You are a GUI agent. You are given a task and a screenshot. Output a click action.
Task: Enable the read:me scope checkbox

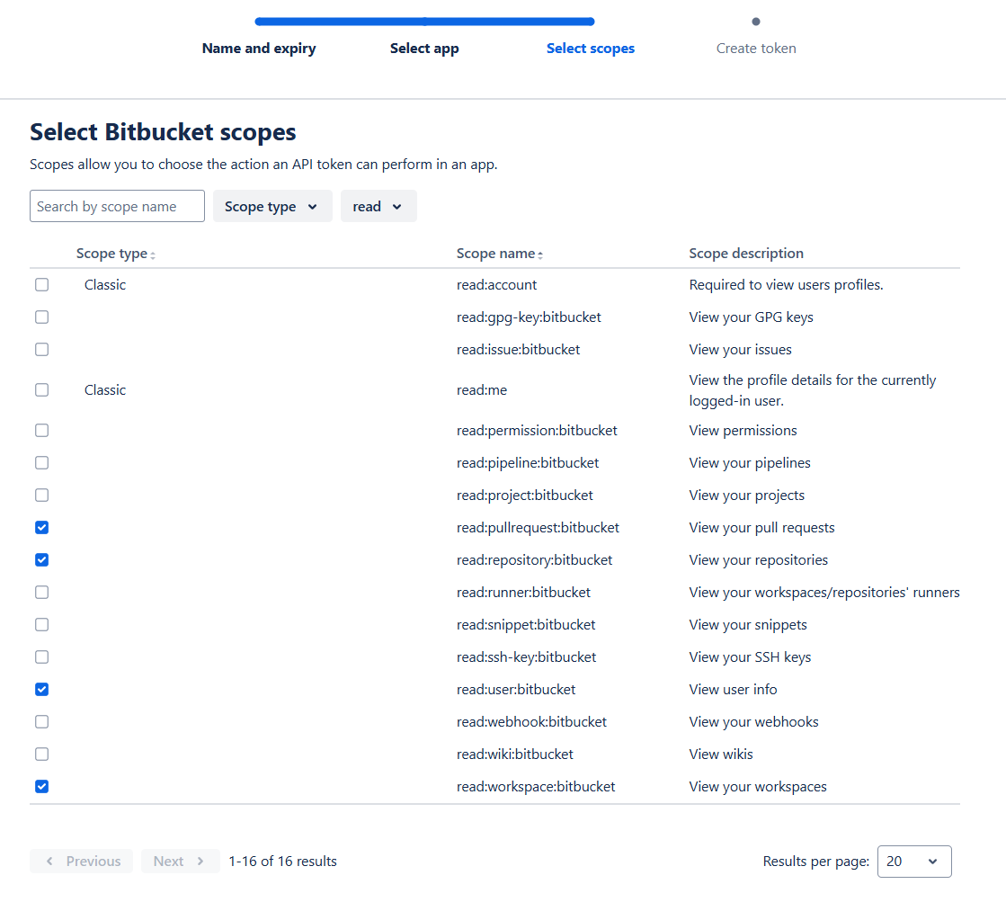[x=41, y=390]
